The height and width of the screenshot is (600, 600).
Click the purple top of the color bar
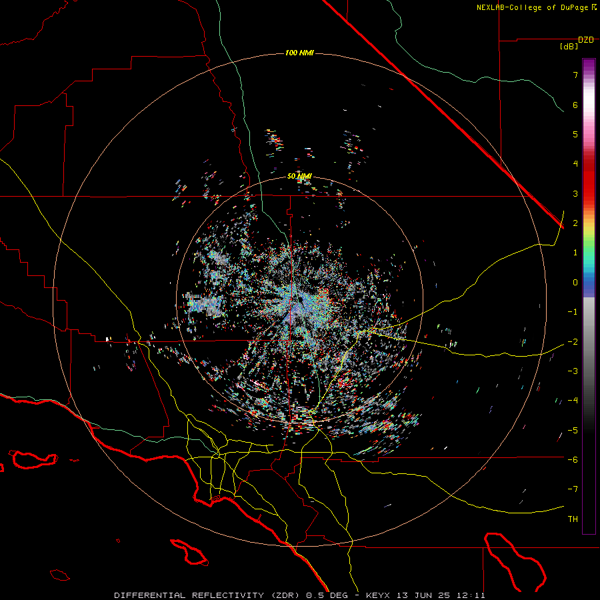(x=589, y=66)
